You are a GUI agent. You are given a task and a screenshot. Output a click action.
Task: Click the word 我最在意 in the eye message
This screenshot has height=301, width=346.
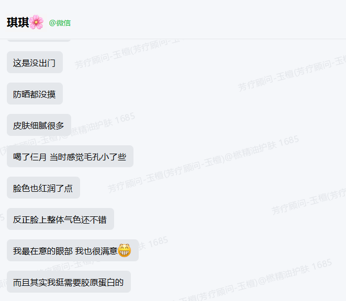point(30,251)
